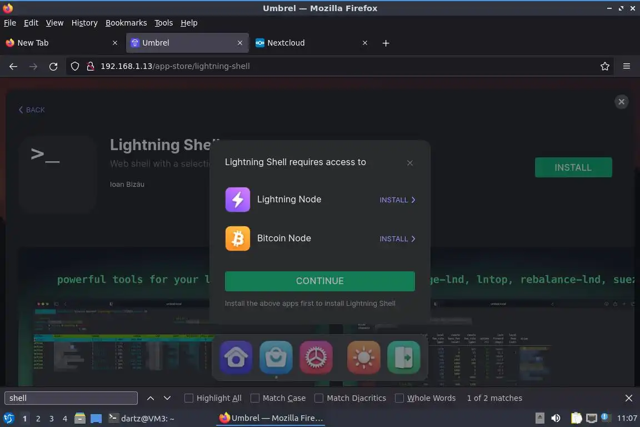This screenshot has height=427, width=640.
Task: Switch to workspace 3 in taskbar
Action: pos(52,419)
